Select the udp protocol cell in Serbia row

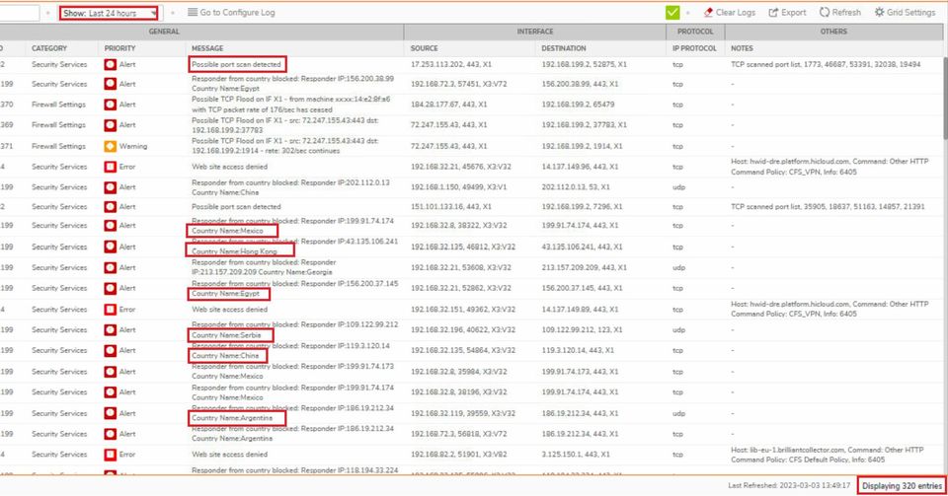click(x=678, y=330)
